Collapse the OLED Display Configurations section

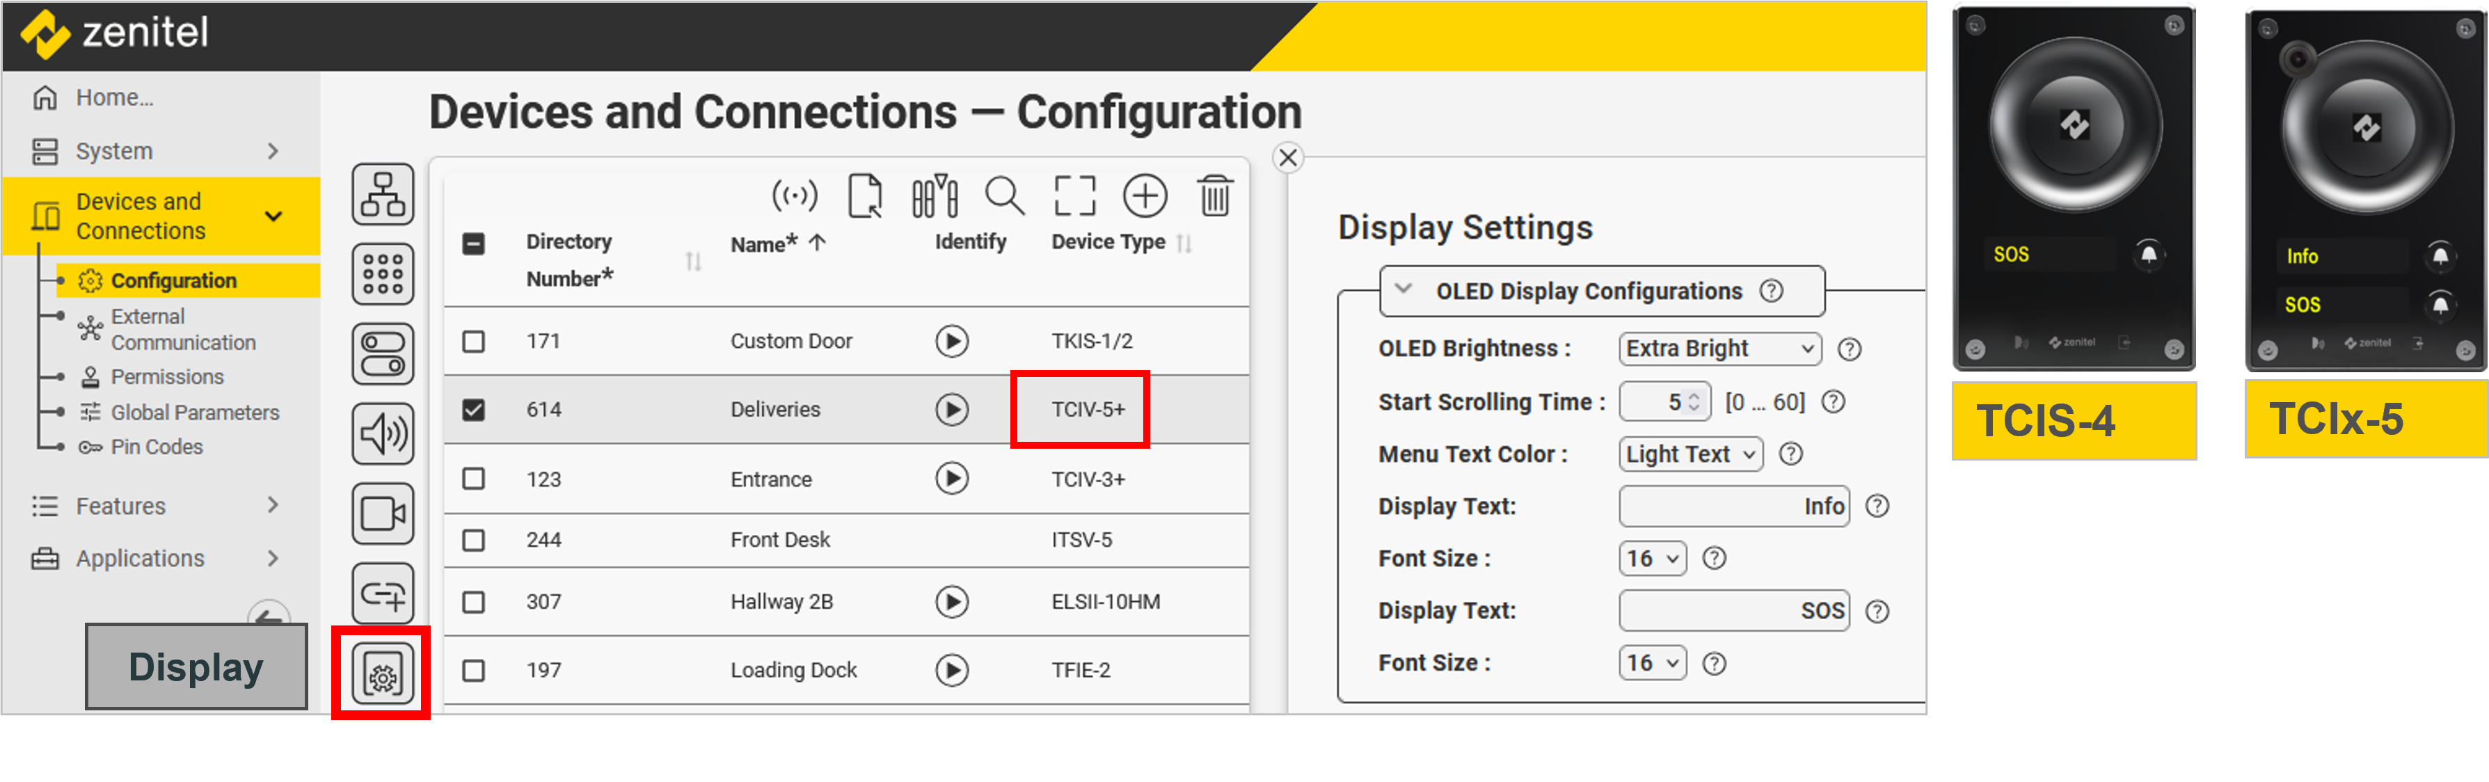[x=1404, y=289]
